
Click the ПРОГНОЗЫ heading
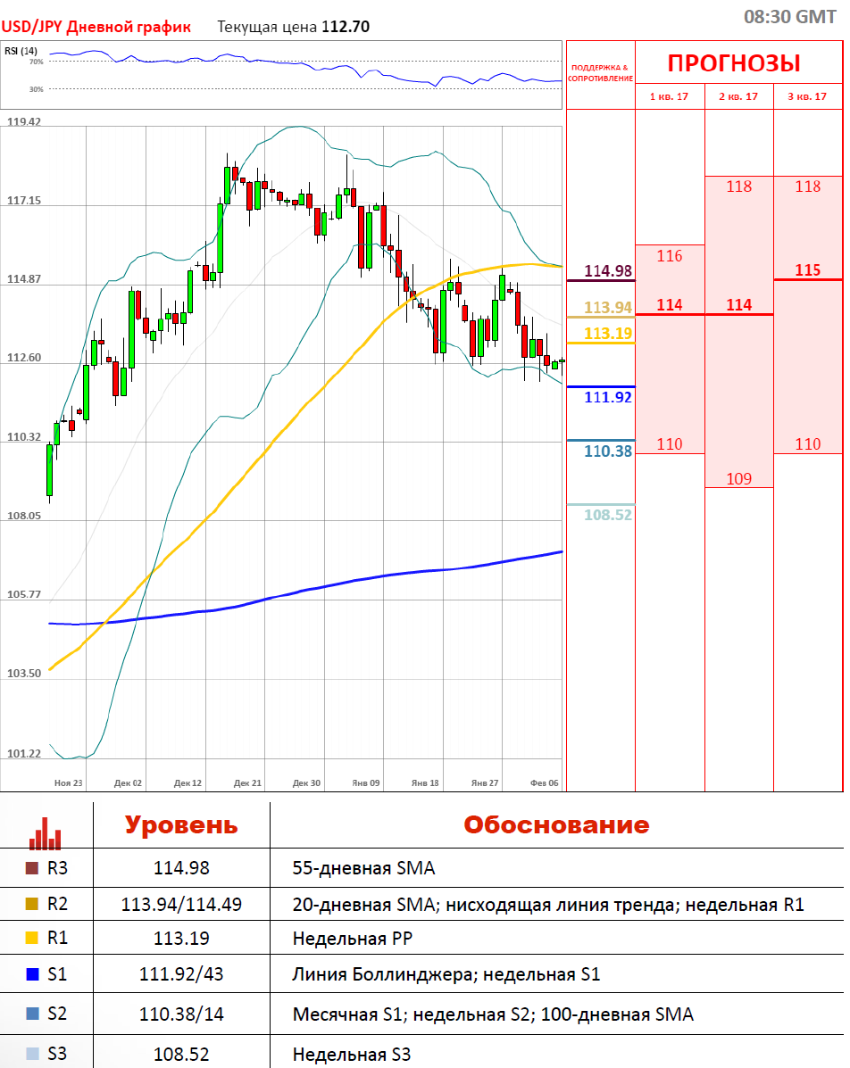click(x=733, y=63)
